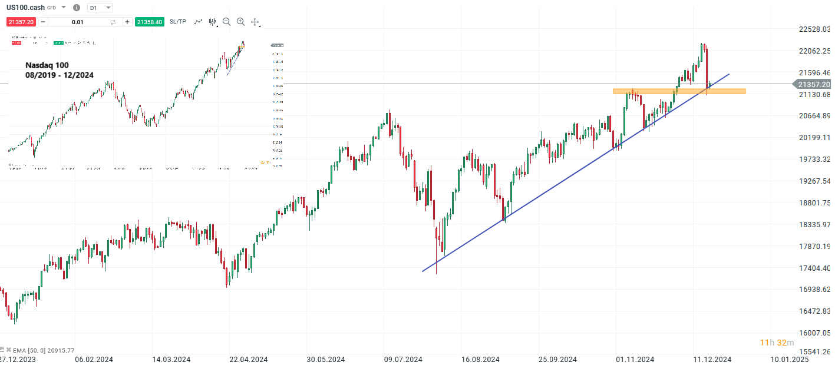Click the red sell price 21357.20 button
The width and height of the screenshot is (835, 372).
point(21,21)
